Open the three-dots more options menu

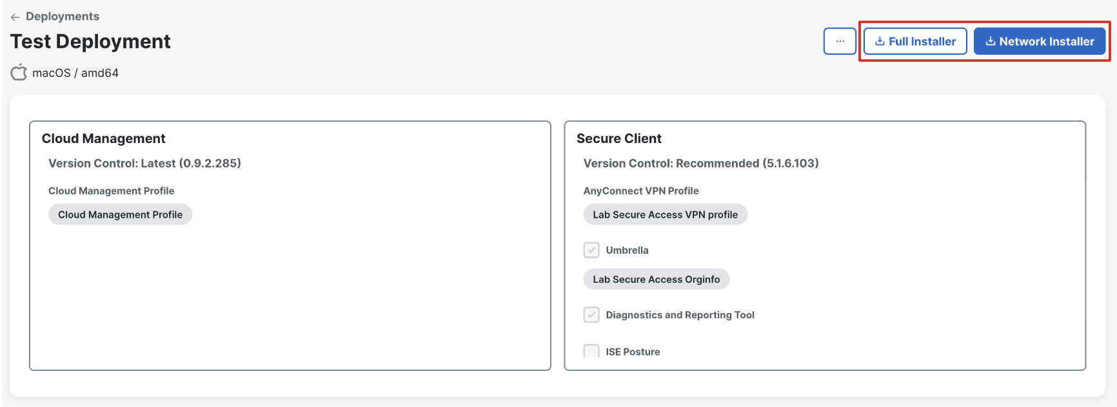point(840,41)
